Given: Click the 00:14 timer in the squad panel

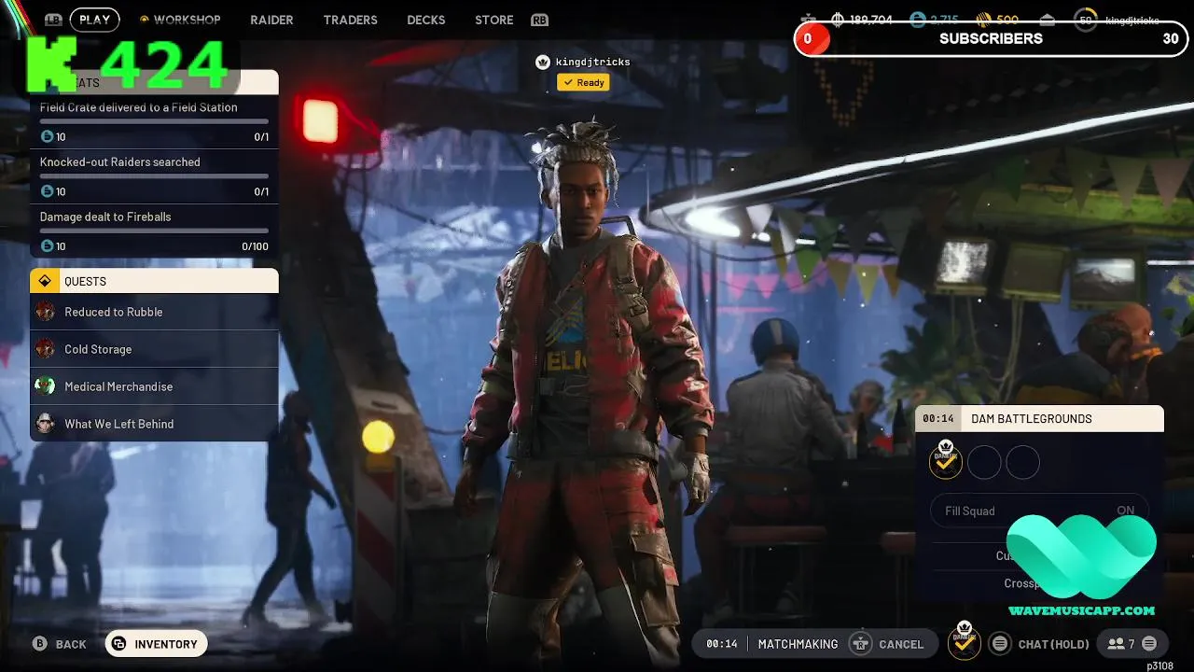Looking at the screenshot, I should [938, 419].
